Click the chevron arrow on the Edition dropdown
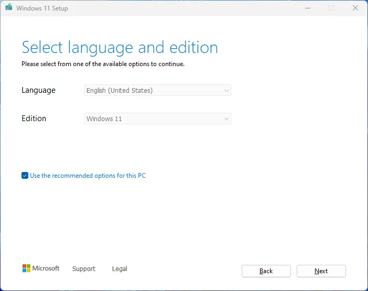The width and height of the screenshot is (368, 291). [226, 119]
